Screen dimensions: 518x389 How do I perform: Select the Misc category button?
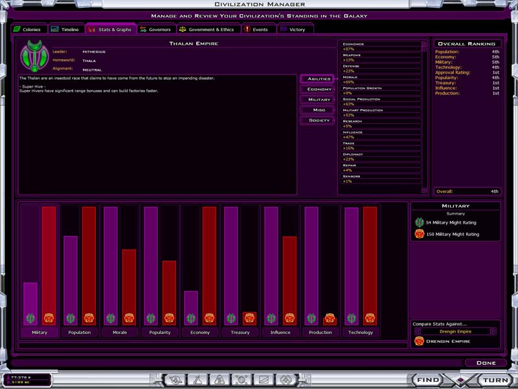[x=317, y=110]
